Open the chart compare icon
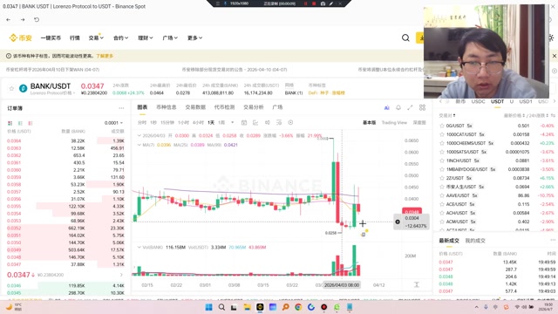This screenshot has width=558, height=314. [268, 122]
